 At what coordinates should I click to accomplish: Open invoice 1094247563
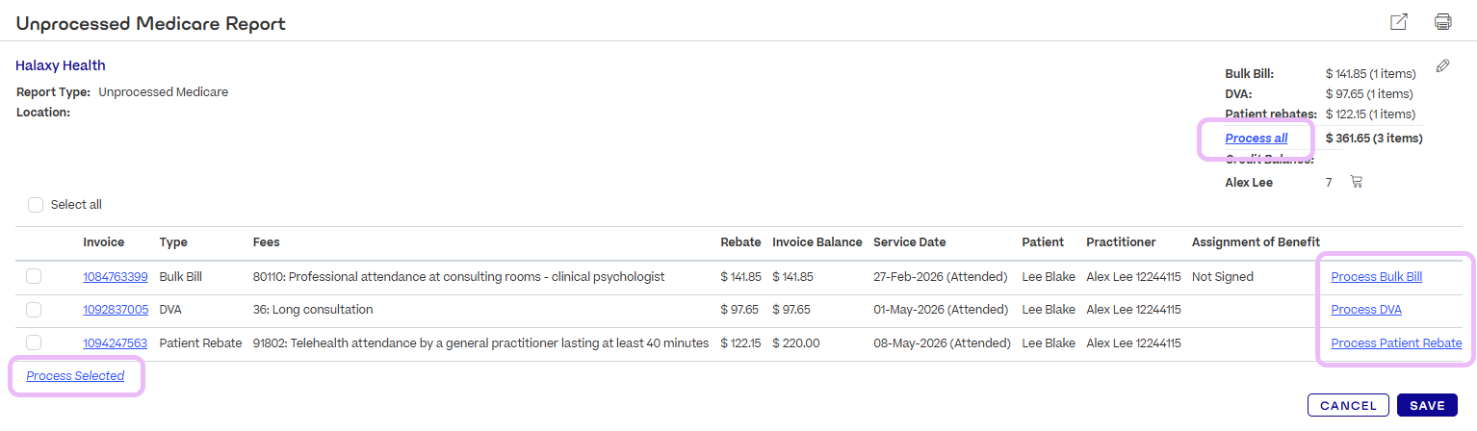(116, 342)
